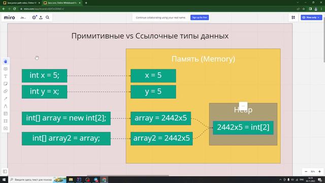Show hidden system tray icons
This screenshot has height=183, width=325.
click(280, 179)
